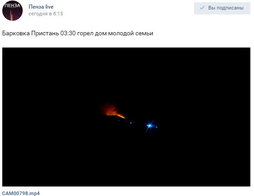Click the checkmark icon in subscribe button
254x196 pixels.
pyautogui.click(x=202, y=8)
